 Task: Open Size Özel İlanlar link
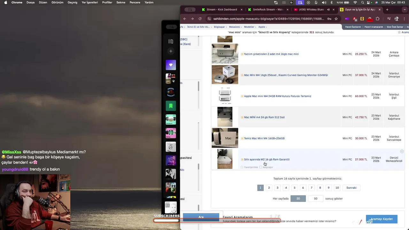click(x=395, y=27)
